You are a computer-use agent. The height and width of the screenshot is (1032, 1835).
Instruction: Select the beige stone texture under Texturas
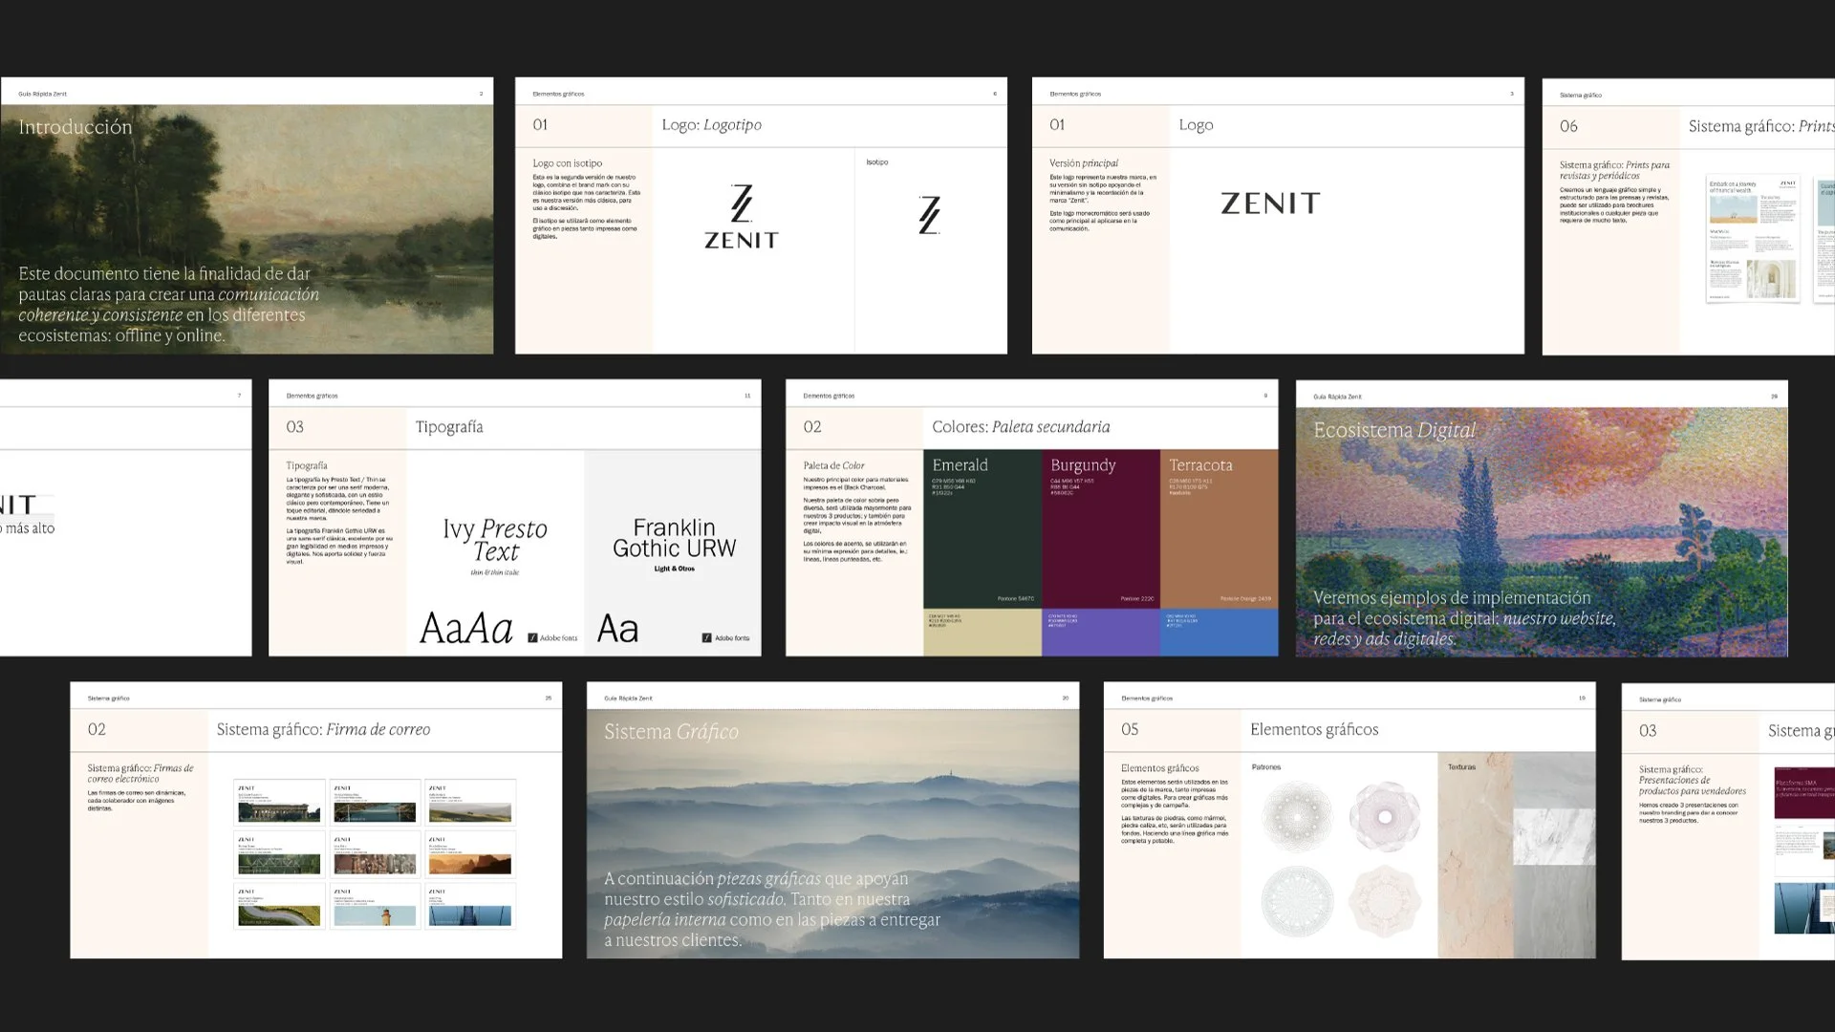click(x=1475, y=855)
